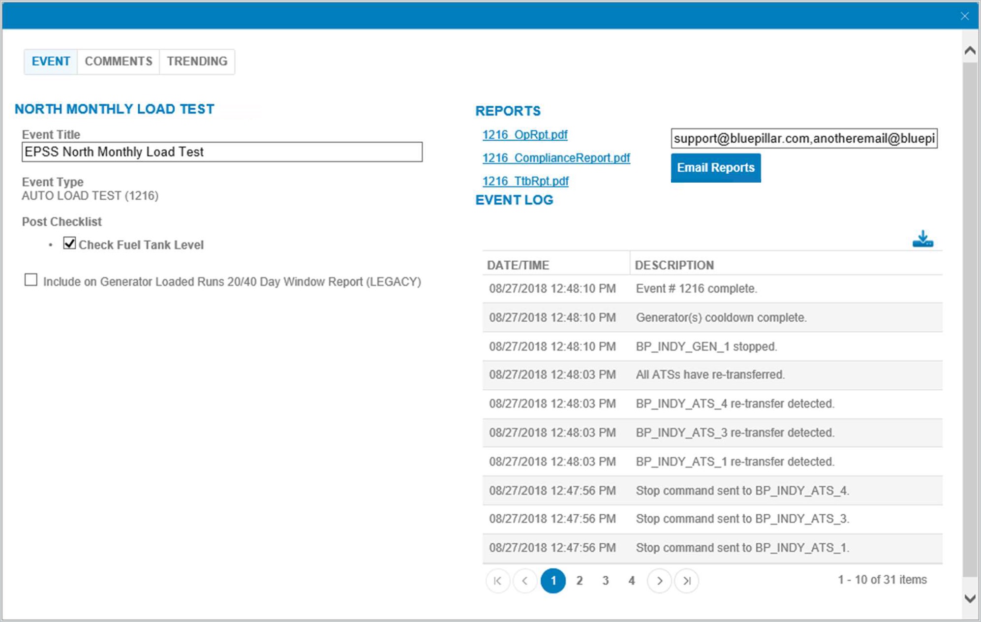Click the DESCRIPTION column header
This screenshot has width=981, height=622.
(x=786, y=265)
